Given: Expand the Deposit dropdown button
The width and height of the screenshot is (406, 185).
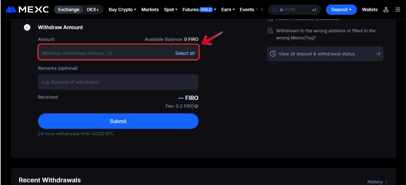Looking at the screenshot, I should (x=341, y=10).
